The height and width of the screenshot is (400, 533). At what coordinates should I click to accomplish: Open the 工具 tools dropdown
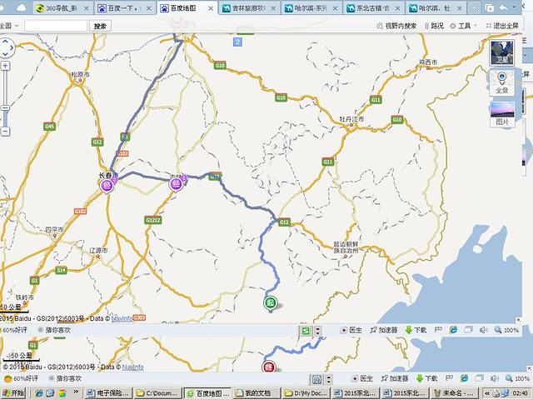463,26
